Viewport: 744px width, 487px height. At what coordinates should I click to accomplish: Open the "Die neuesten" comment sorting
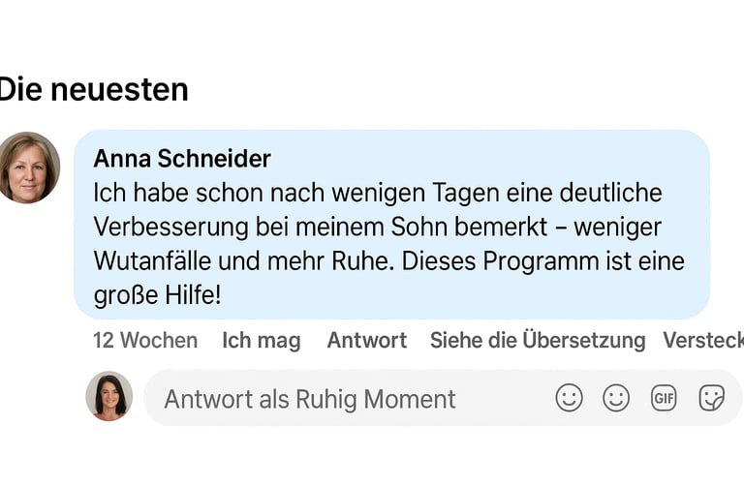pyautogui.click(x=93, y=89)
